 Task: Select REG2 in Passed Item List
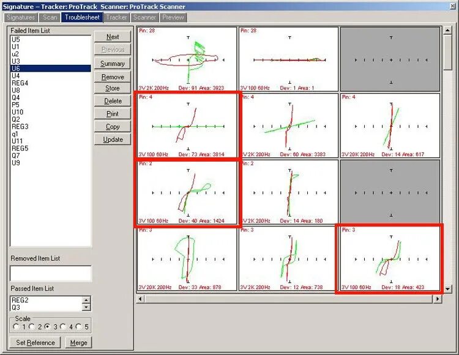pyautogui.click(x=47, y=300)
